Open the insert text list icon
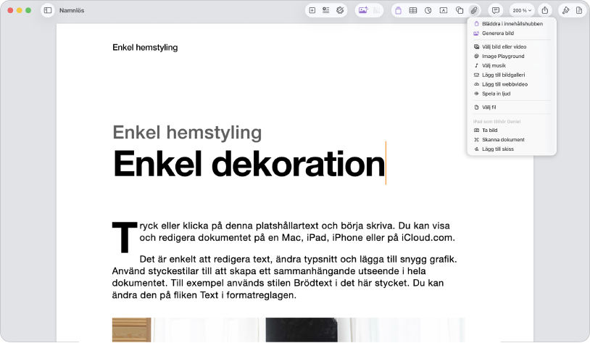This screenshot has width=590, height=343. coord(326,11)
